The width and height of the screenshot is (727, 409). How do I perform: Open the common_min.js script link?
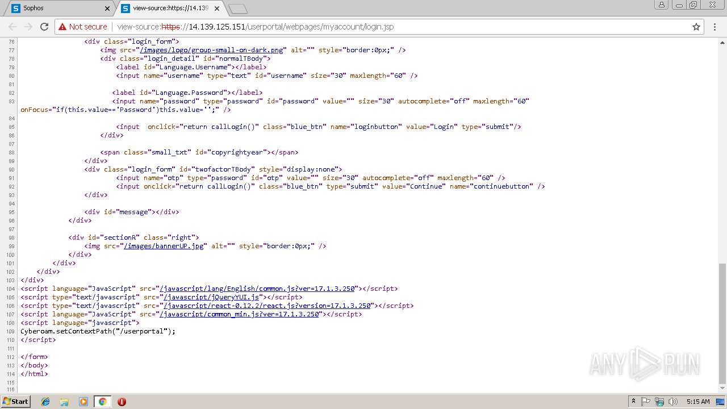point(239,314)
